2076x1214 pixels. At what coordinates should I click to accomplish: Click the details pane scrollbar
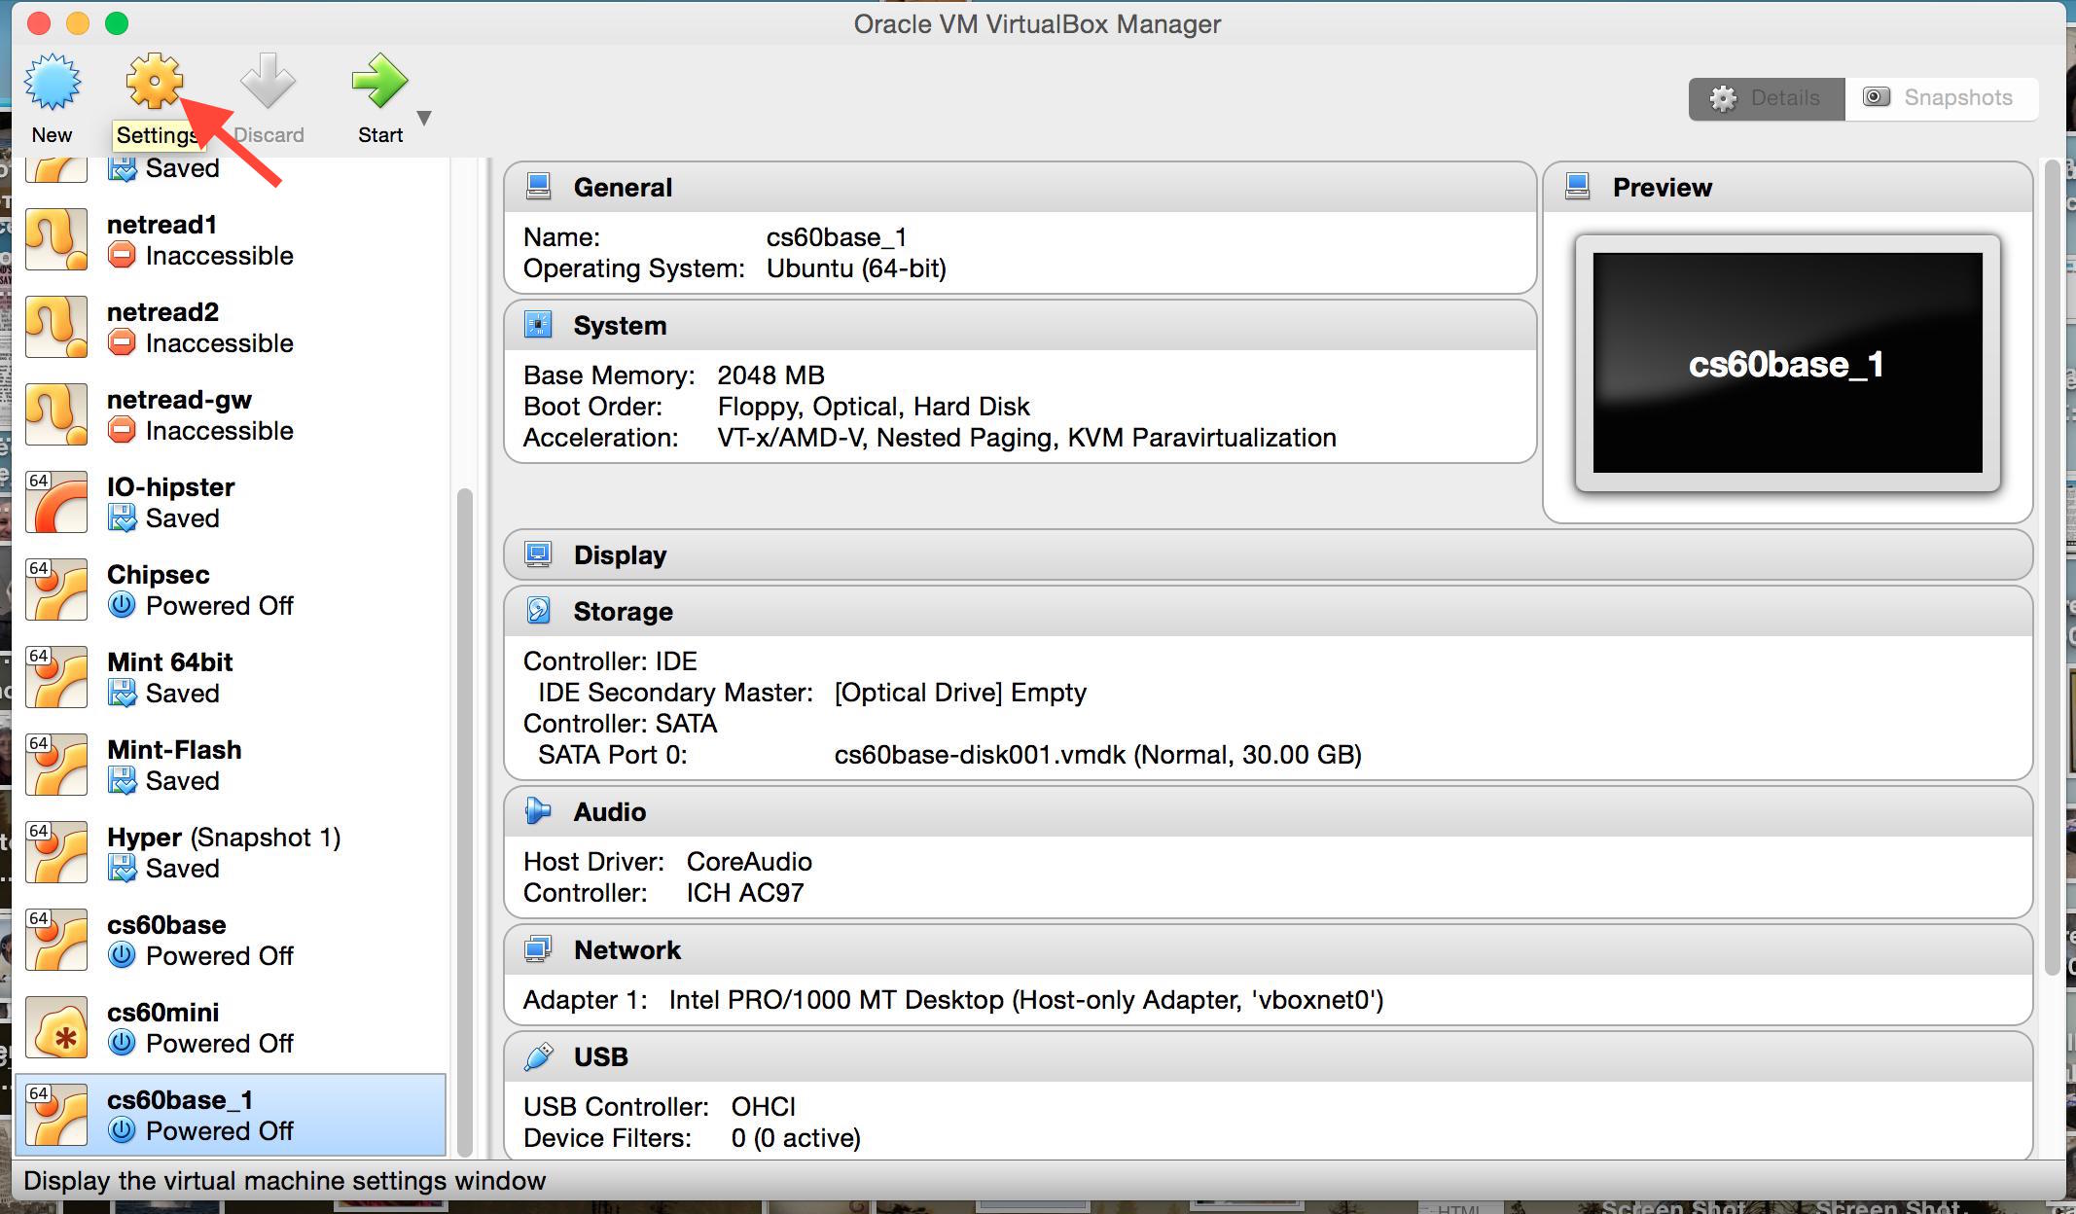pos(2053,567)
